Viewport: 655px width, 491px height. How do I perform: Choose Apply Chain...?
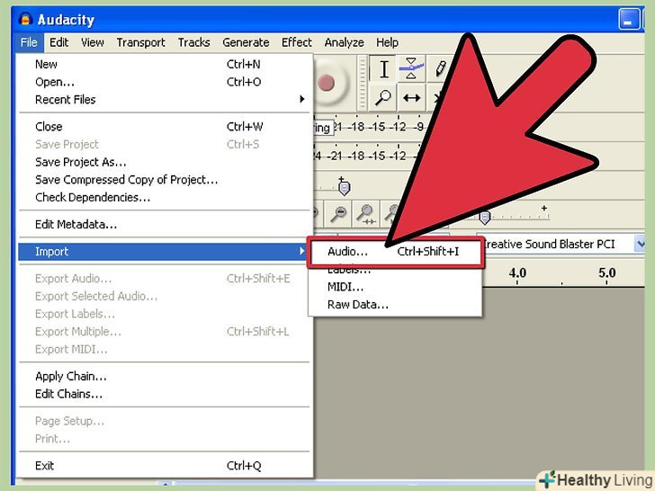tap(165, 377)
